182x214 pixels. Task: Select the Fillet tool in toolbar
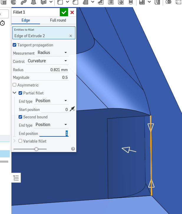(x=60, y=2)
